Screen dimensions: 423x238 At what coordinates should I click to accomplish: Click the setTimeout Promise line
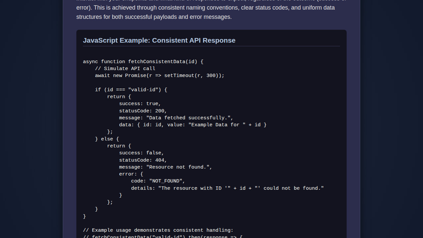160,75
